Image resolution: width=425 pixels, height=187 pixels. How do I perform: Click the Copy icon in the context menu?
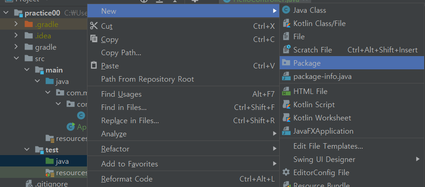94,39
